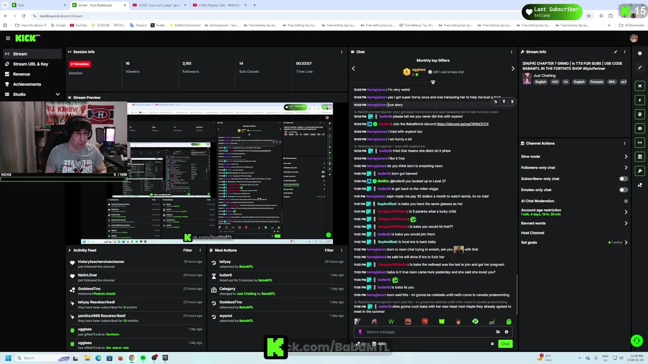Click the purple microphone icon in chat input
Screen dimensions: 648x364
360,332
